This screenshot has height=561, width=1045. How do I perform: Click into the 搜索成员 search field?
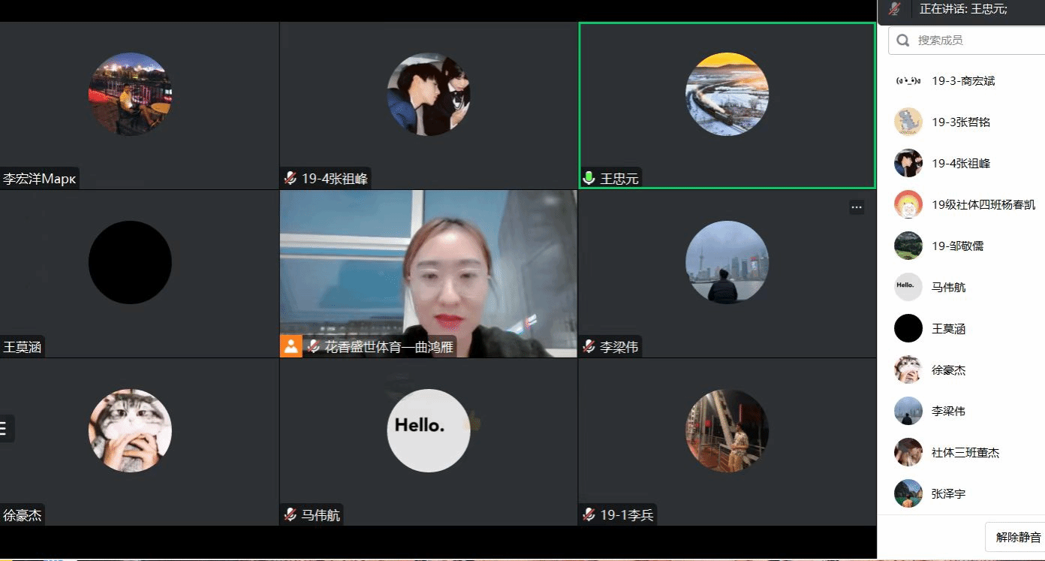(x=976, y=41)
